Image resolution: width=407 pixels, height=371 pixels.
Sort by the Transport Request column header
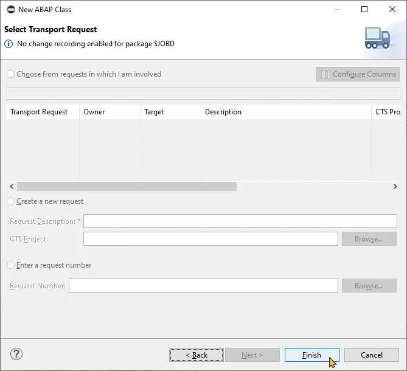point(43,112)
